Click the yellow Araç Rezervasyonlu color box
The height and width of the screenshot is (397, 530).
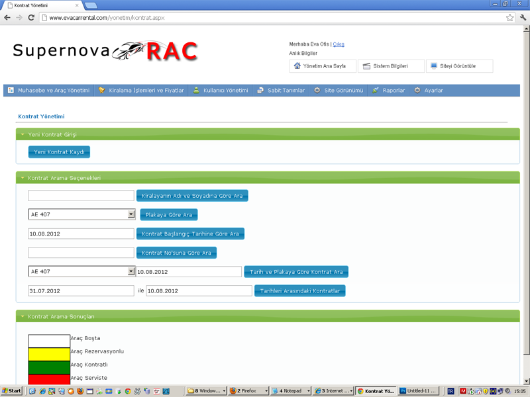(x=49, y=355)
